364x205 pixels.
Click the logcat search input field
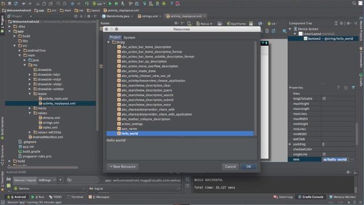pos(82,180)
